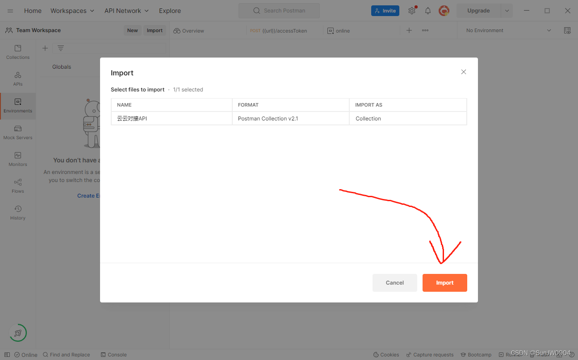
Task: Open APIs in the sidebar
Action: [18, 79]
